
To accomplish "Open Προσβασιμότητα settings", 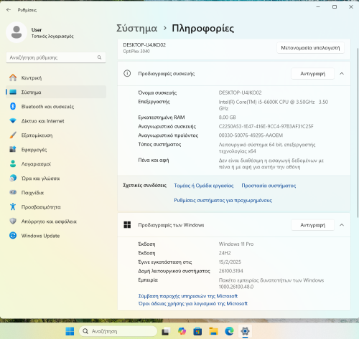I will pos(56,207).
